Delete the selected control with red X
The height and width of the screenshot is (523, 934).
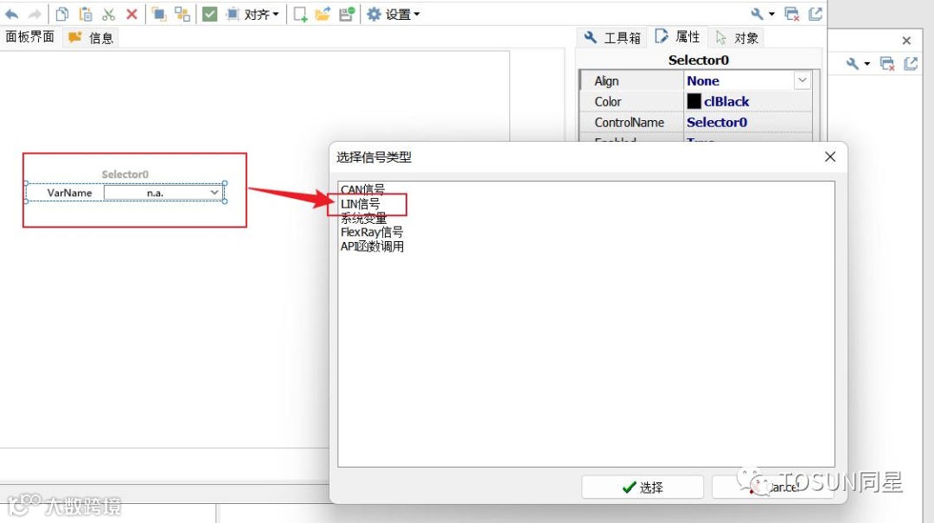(x=131, y=15)
